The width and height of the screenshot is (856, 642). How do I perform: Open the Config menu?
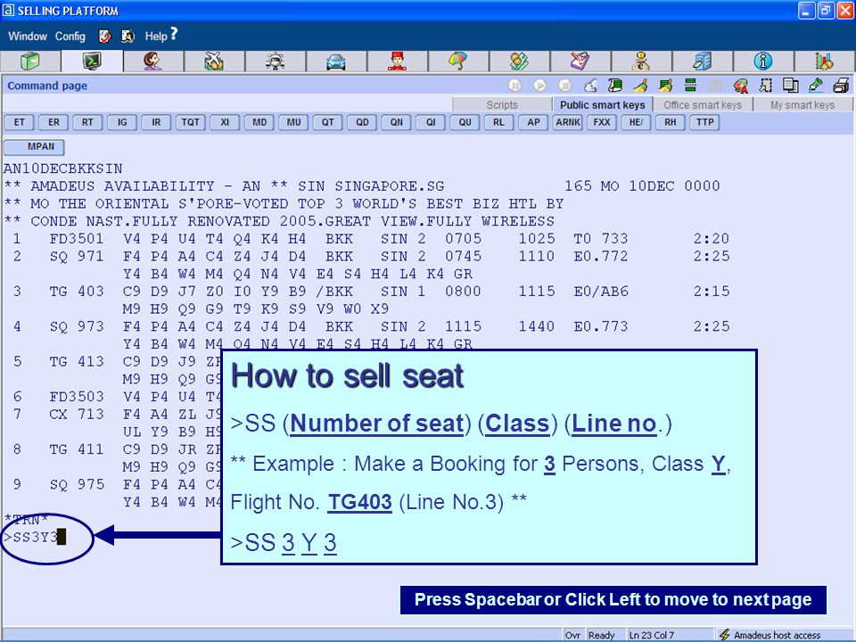point(70,36)
